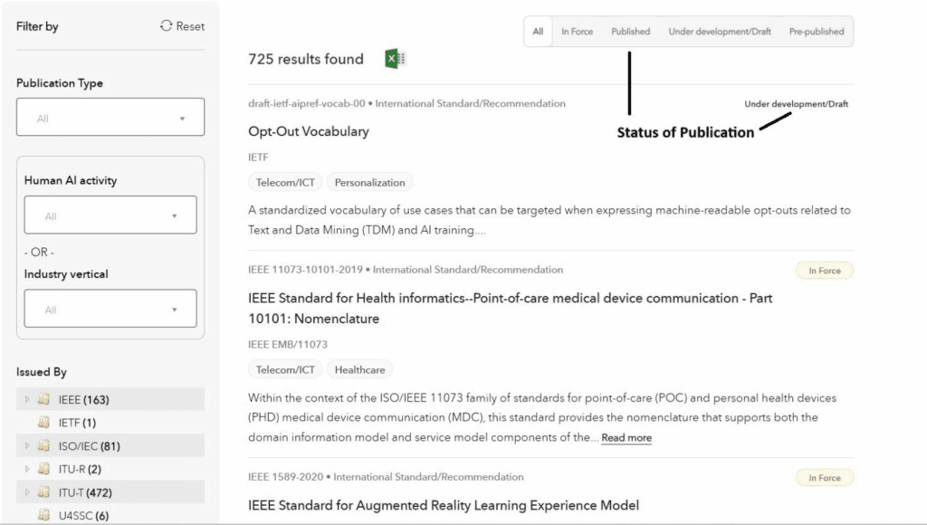This screenshot has width=927, height=525.
Task: Choose the Under development/Draft filter tab
Action: click(719, 31)
